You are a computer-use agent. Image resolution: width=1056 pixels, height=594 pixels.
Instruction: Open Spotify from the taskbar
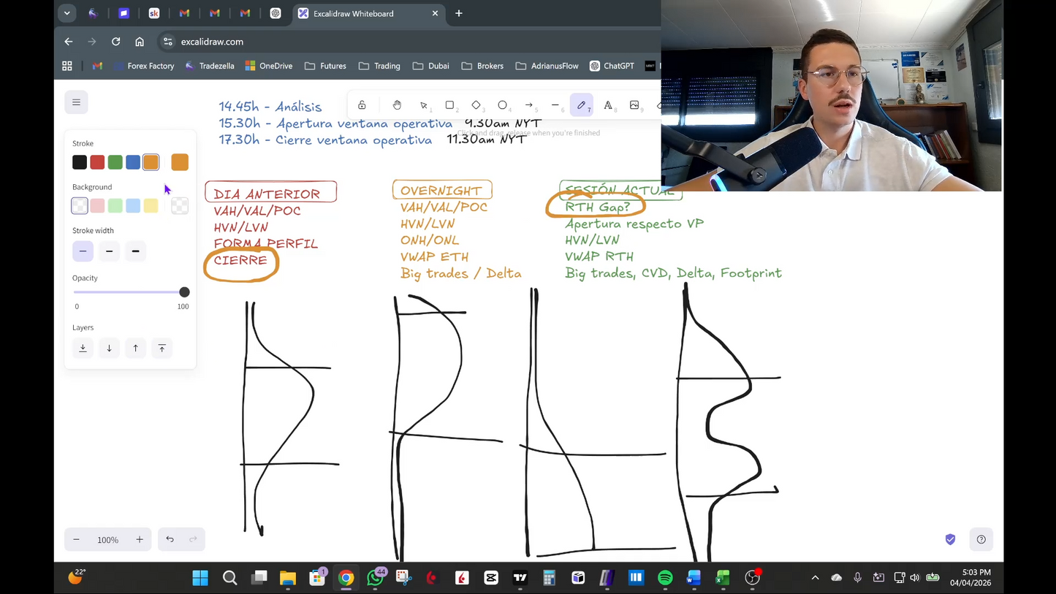pos(665,578)
